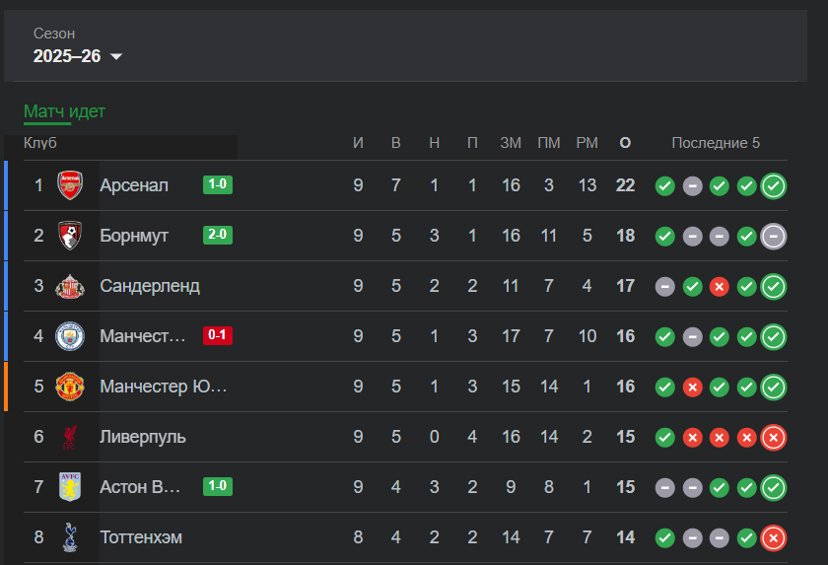The width and height of the screenshot is (828, 565).
Task: Select the Матч идет tab
Action: pyautogui.click(x=64, y=112)
